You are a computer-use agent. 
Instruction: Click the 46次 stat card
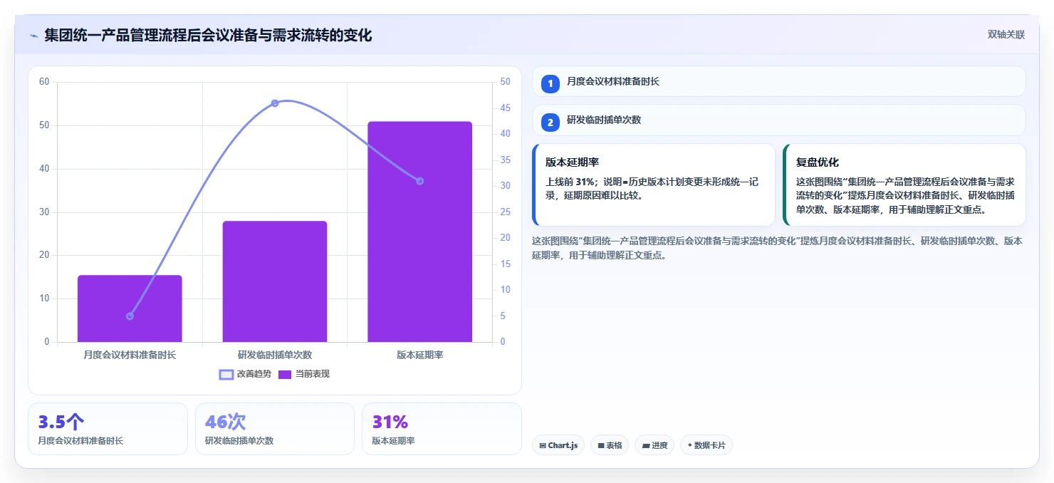[x=275, y=429]
